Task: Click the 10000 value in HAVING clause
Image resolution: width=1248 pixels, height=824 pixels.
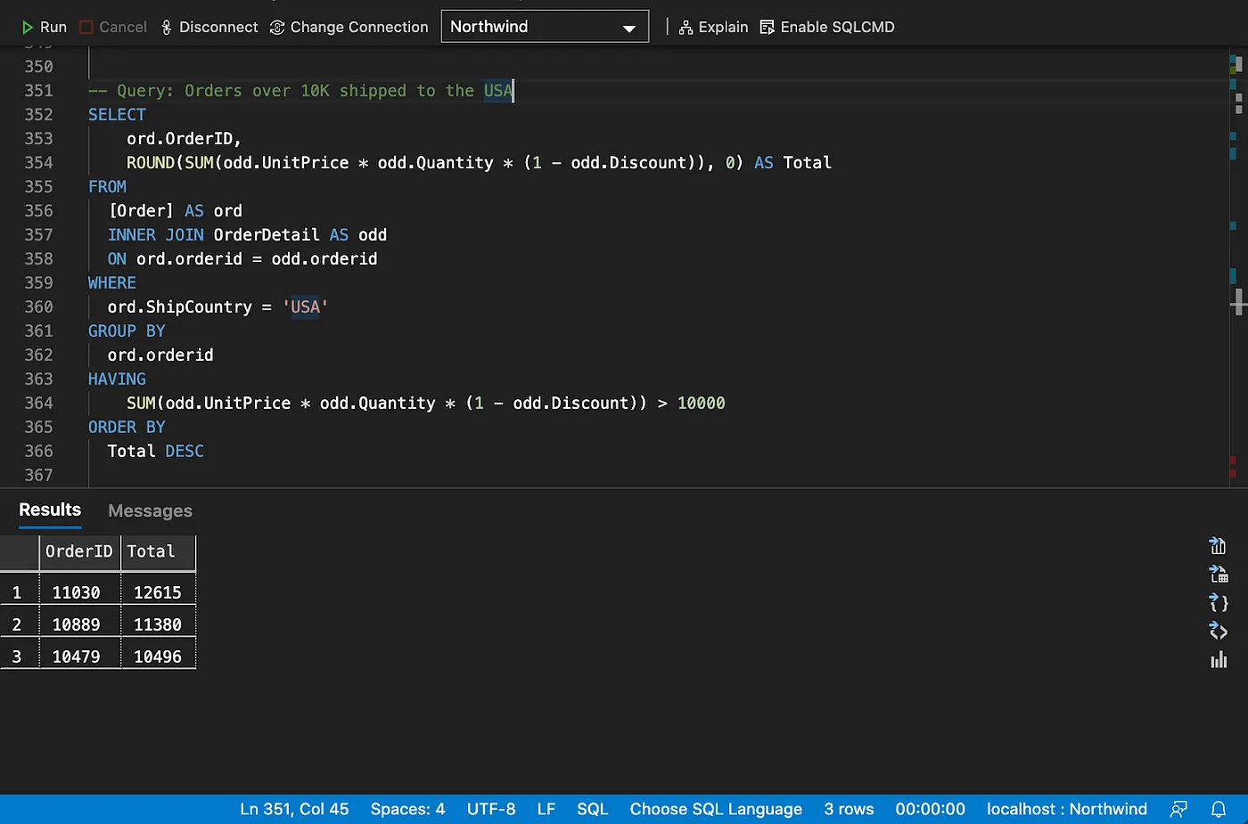Action: pyautogui.click(x=701, y=404)
